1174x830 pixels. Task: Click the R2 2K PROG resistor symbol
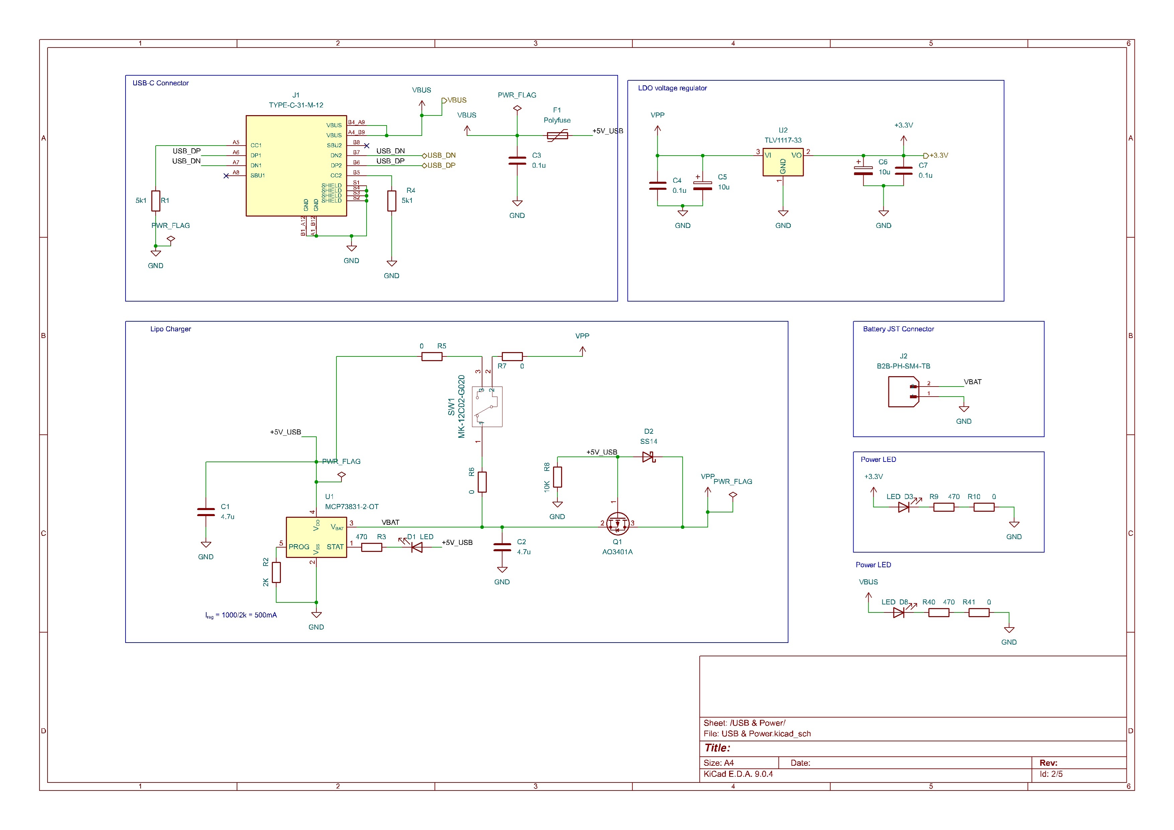point(276,572)
